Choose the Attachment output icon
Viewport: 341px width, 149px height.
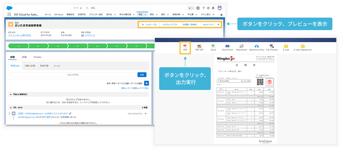click(241, 46)
